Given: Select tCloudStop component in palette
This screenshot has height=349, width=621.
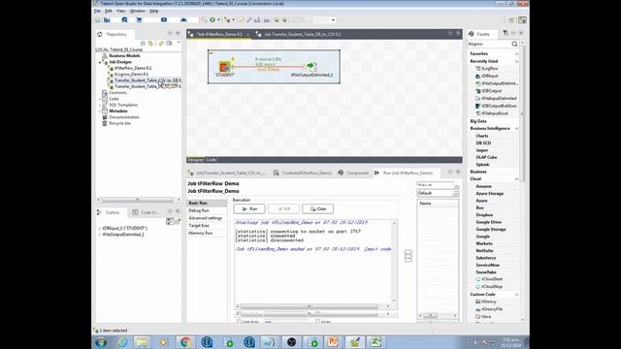Looking at the screenshot, I should (489, 287).
